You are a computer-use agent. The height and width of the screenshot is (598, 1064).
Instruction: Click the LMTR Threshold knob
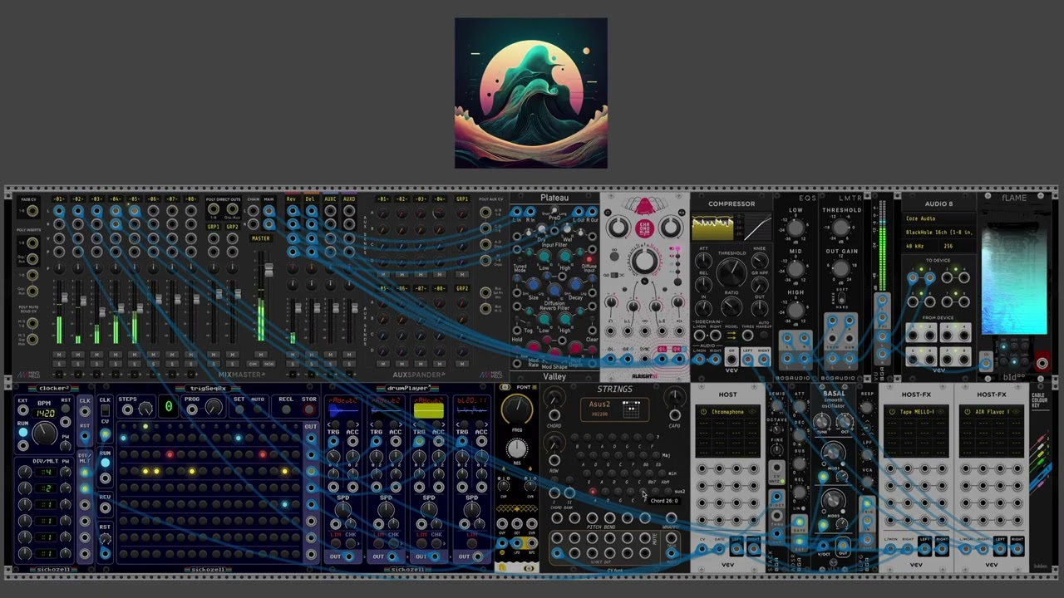(840, 228)
